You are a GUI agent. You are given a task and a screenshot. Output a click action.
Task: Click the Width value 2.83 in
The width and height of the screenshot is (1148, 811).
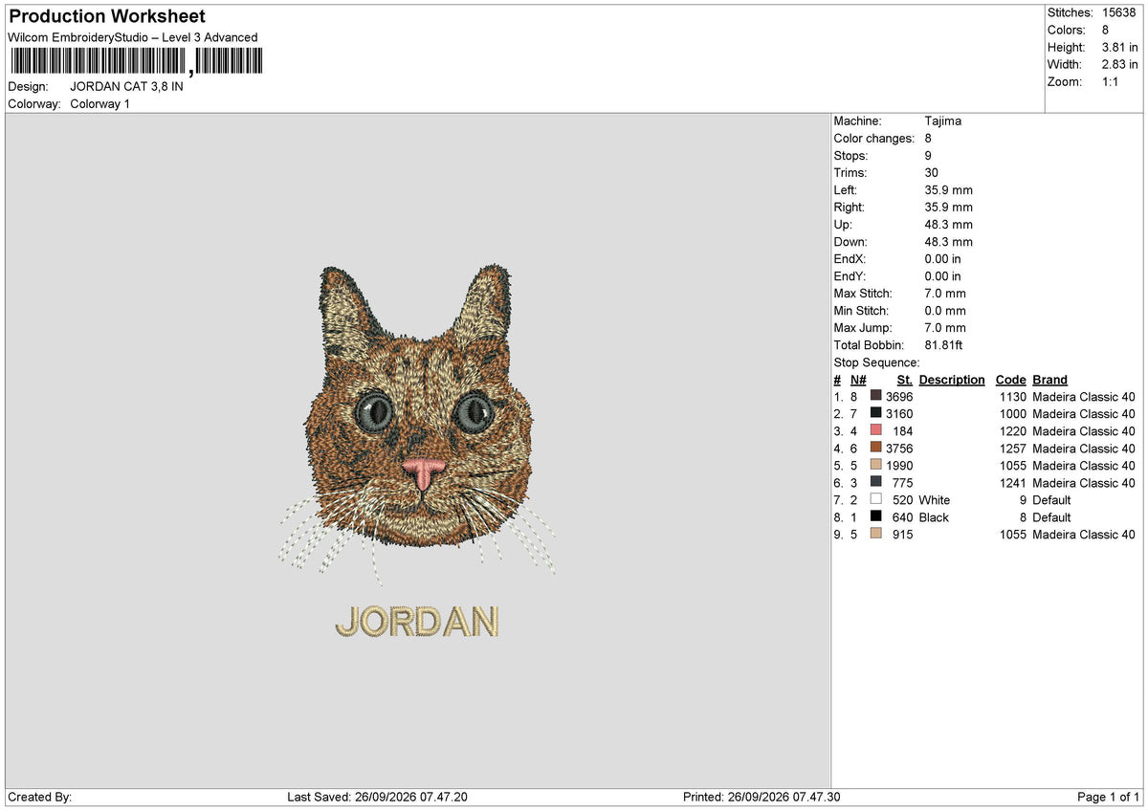(1120, 64)
